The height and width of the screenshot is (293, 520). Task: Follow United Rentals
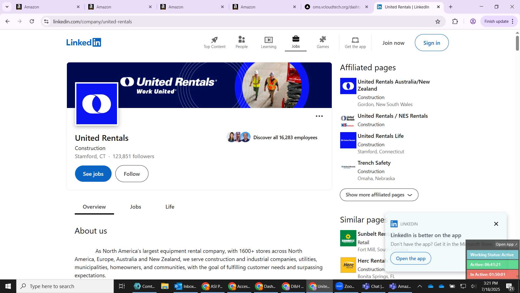[x=132, y=174]
